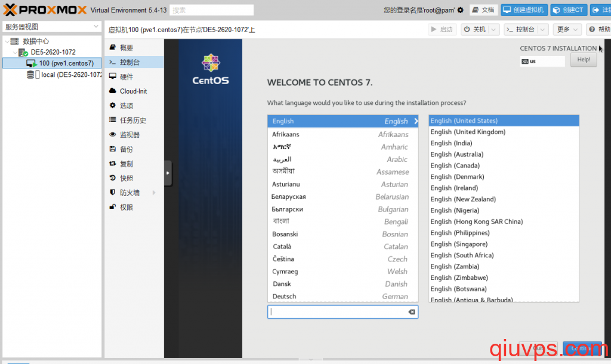Open the 防火墙 firewall tab
Viewport: 611px width, 364px height.
(x=134, y=192)
